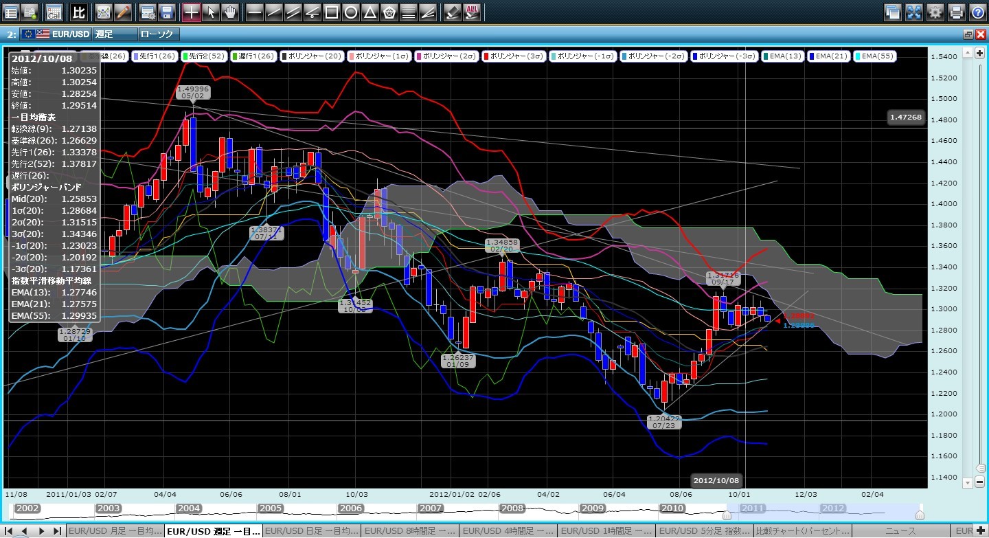Screen dimensions: 989x538
Task: Select the rectangle drawing tool
Action: [331, 12]
